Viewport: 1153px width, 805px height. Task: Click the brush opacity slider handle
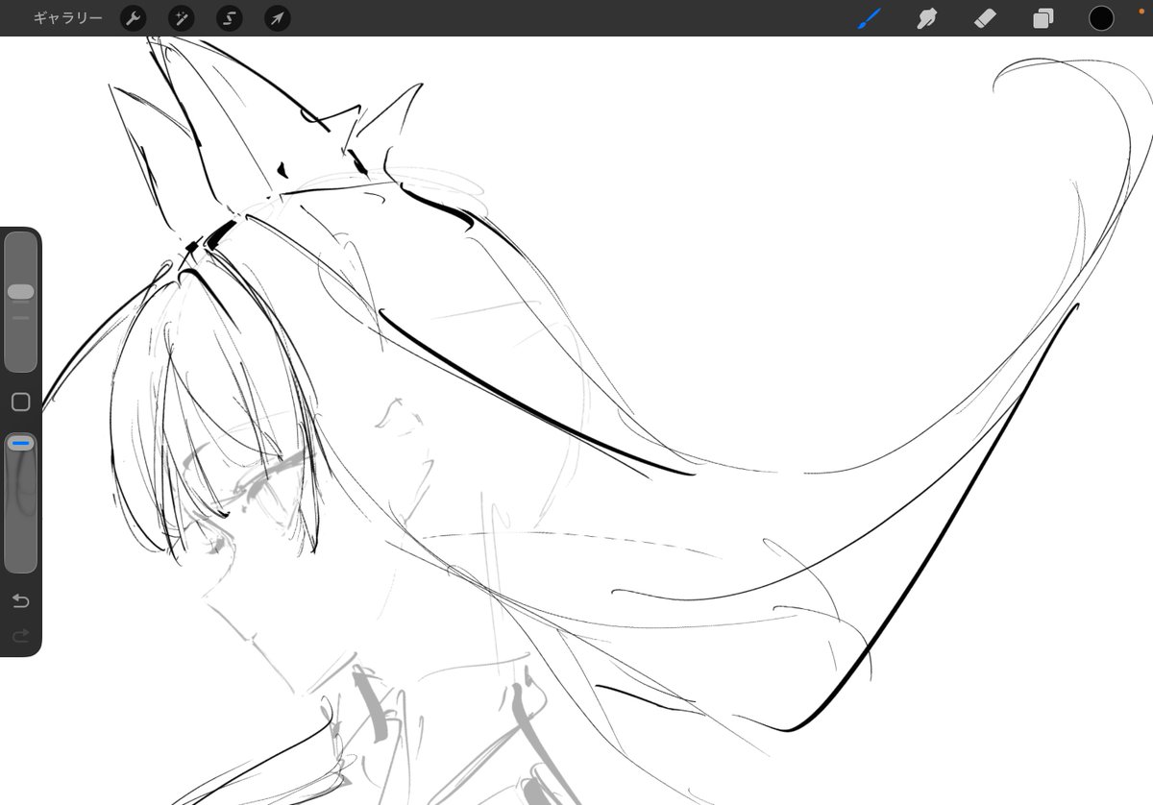tap(20, 443)
